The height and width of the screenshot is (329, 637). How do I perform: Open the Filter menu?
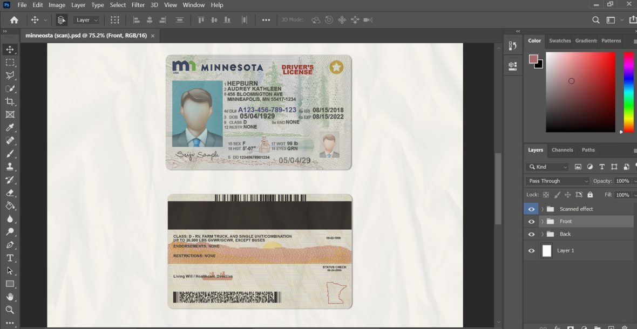138,5
